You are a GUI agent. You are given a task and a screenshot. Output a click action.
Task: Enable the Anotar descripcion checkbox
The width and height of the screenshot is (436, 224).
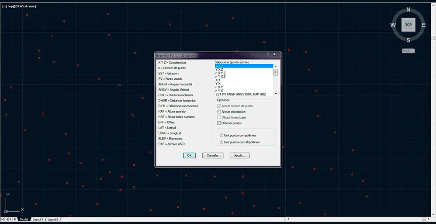(219, 112)
